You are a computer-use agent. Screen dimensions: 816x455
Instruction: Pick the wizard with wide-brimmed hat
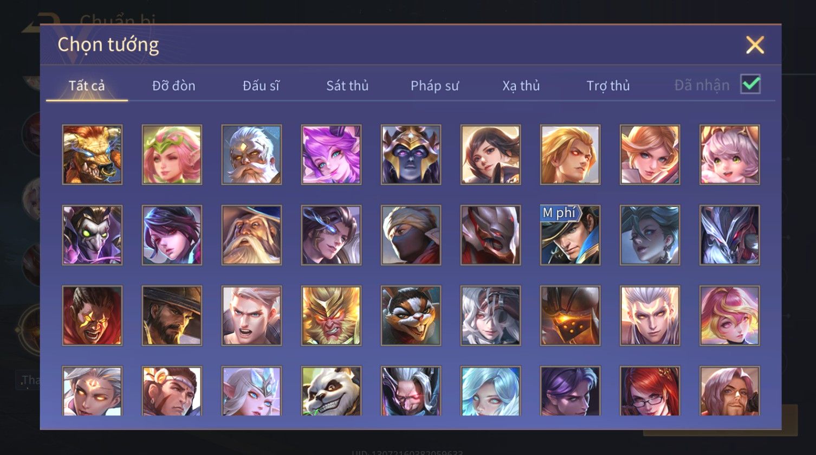(x=251, y=235)
